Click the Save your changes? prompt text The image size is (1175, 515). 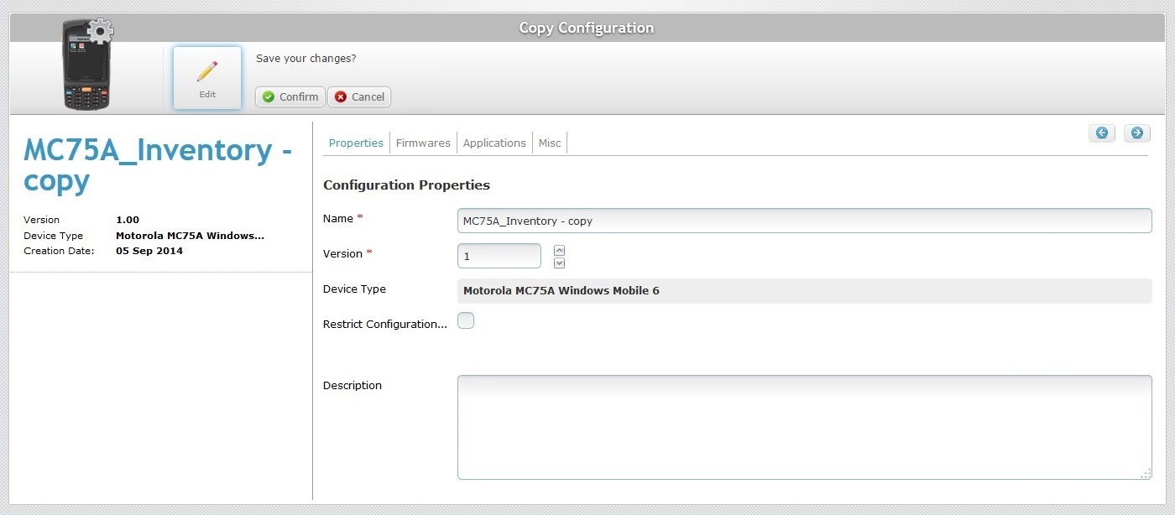click(305, 59)
